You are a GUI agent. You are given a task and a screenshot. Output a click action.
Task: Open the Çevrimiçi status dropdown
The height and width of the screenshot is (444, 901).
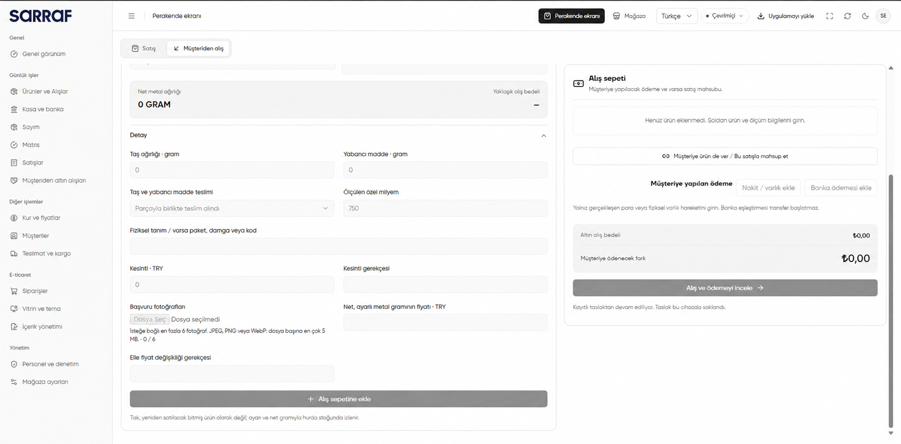725,16
